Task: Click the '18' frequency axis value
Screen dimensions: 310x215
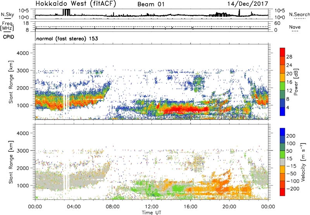Action: [x=26, y=23]
